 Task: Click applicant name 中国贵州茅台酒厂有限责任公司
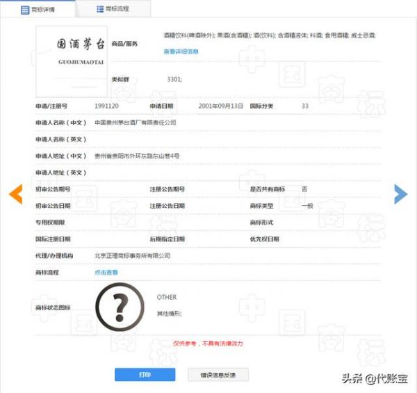136,122
